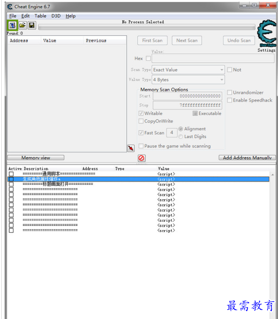Minimize the Cheat Engine window
This screenshot has width=278, height=319.
pyautogui.click(x=244, y=5)
